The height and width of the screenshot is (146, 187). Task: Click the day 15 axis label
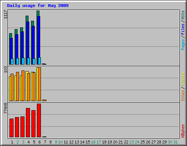(88, 142)
